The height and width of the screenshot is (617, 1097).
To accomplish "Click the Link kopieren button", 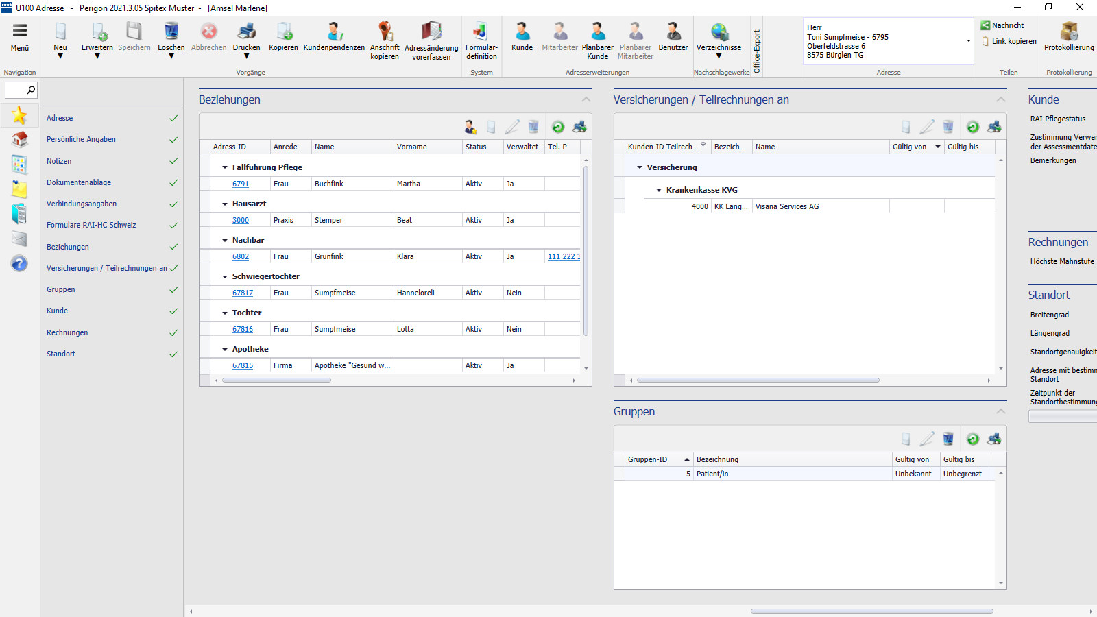I will [x=1009, y=41].
